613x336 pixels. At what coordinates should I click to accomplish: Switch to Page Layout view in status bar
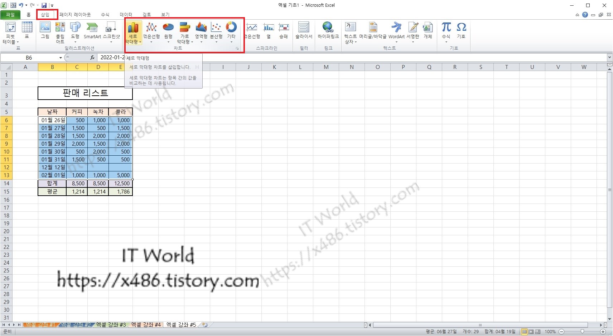point(531,332)
